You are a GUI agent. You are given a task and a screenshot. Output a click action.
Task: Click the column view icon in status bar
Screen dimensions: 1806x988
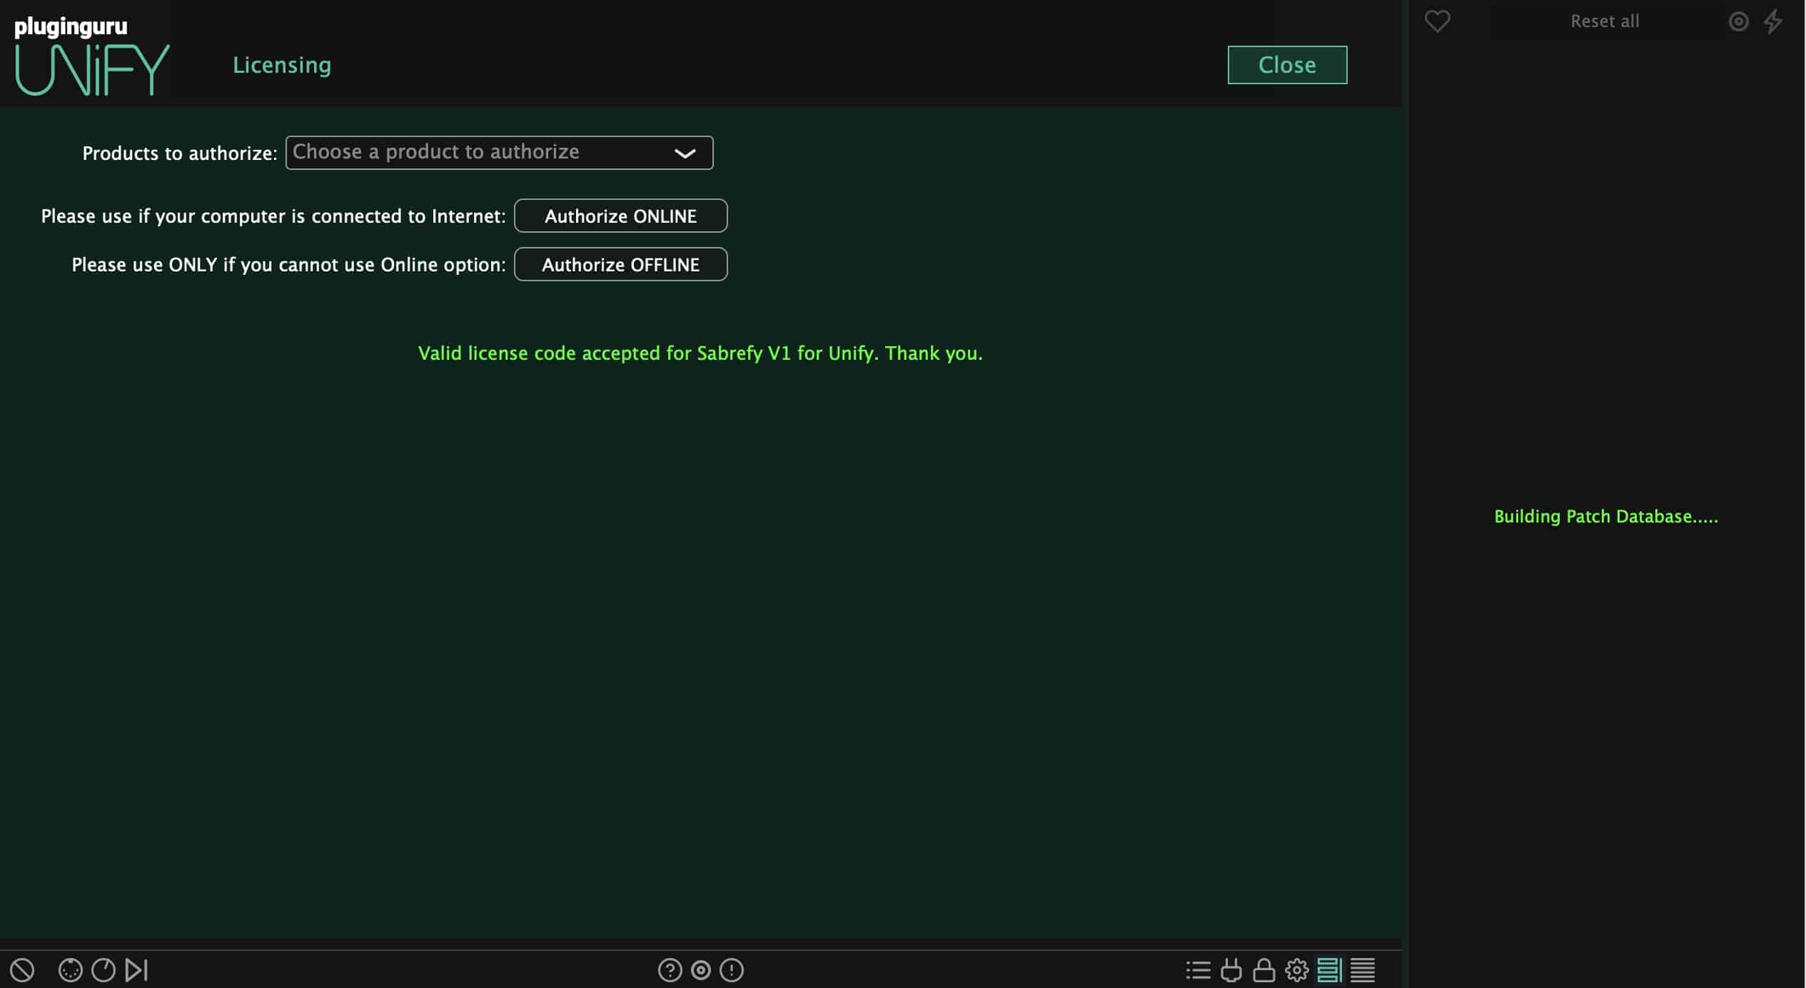click(1331, 969)
